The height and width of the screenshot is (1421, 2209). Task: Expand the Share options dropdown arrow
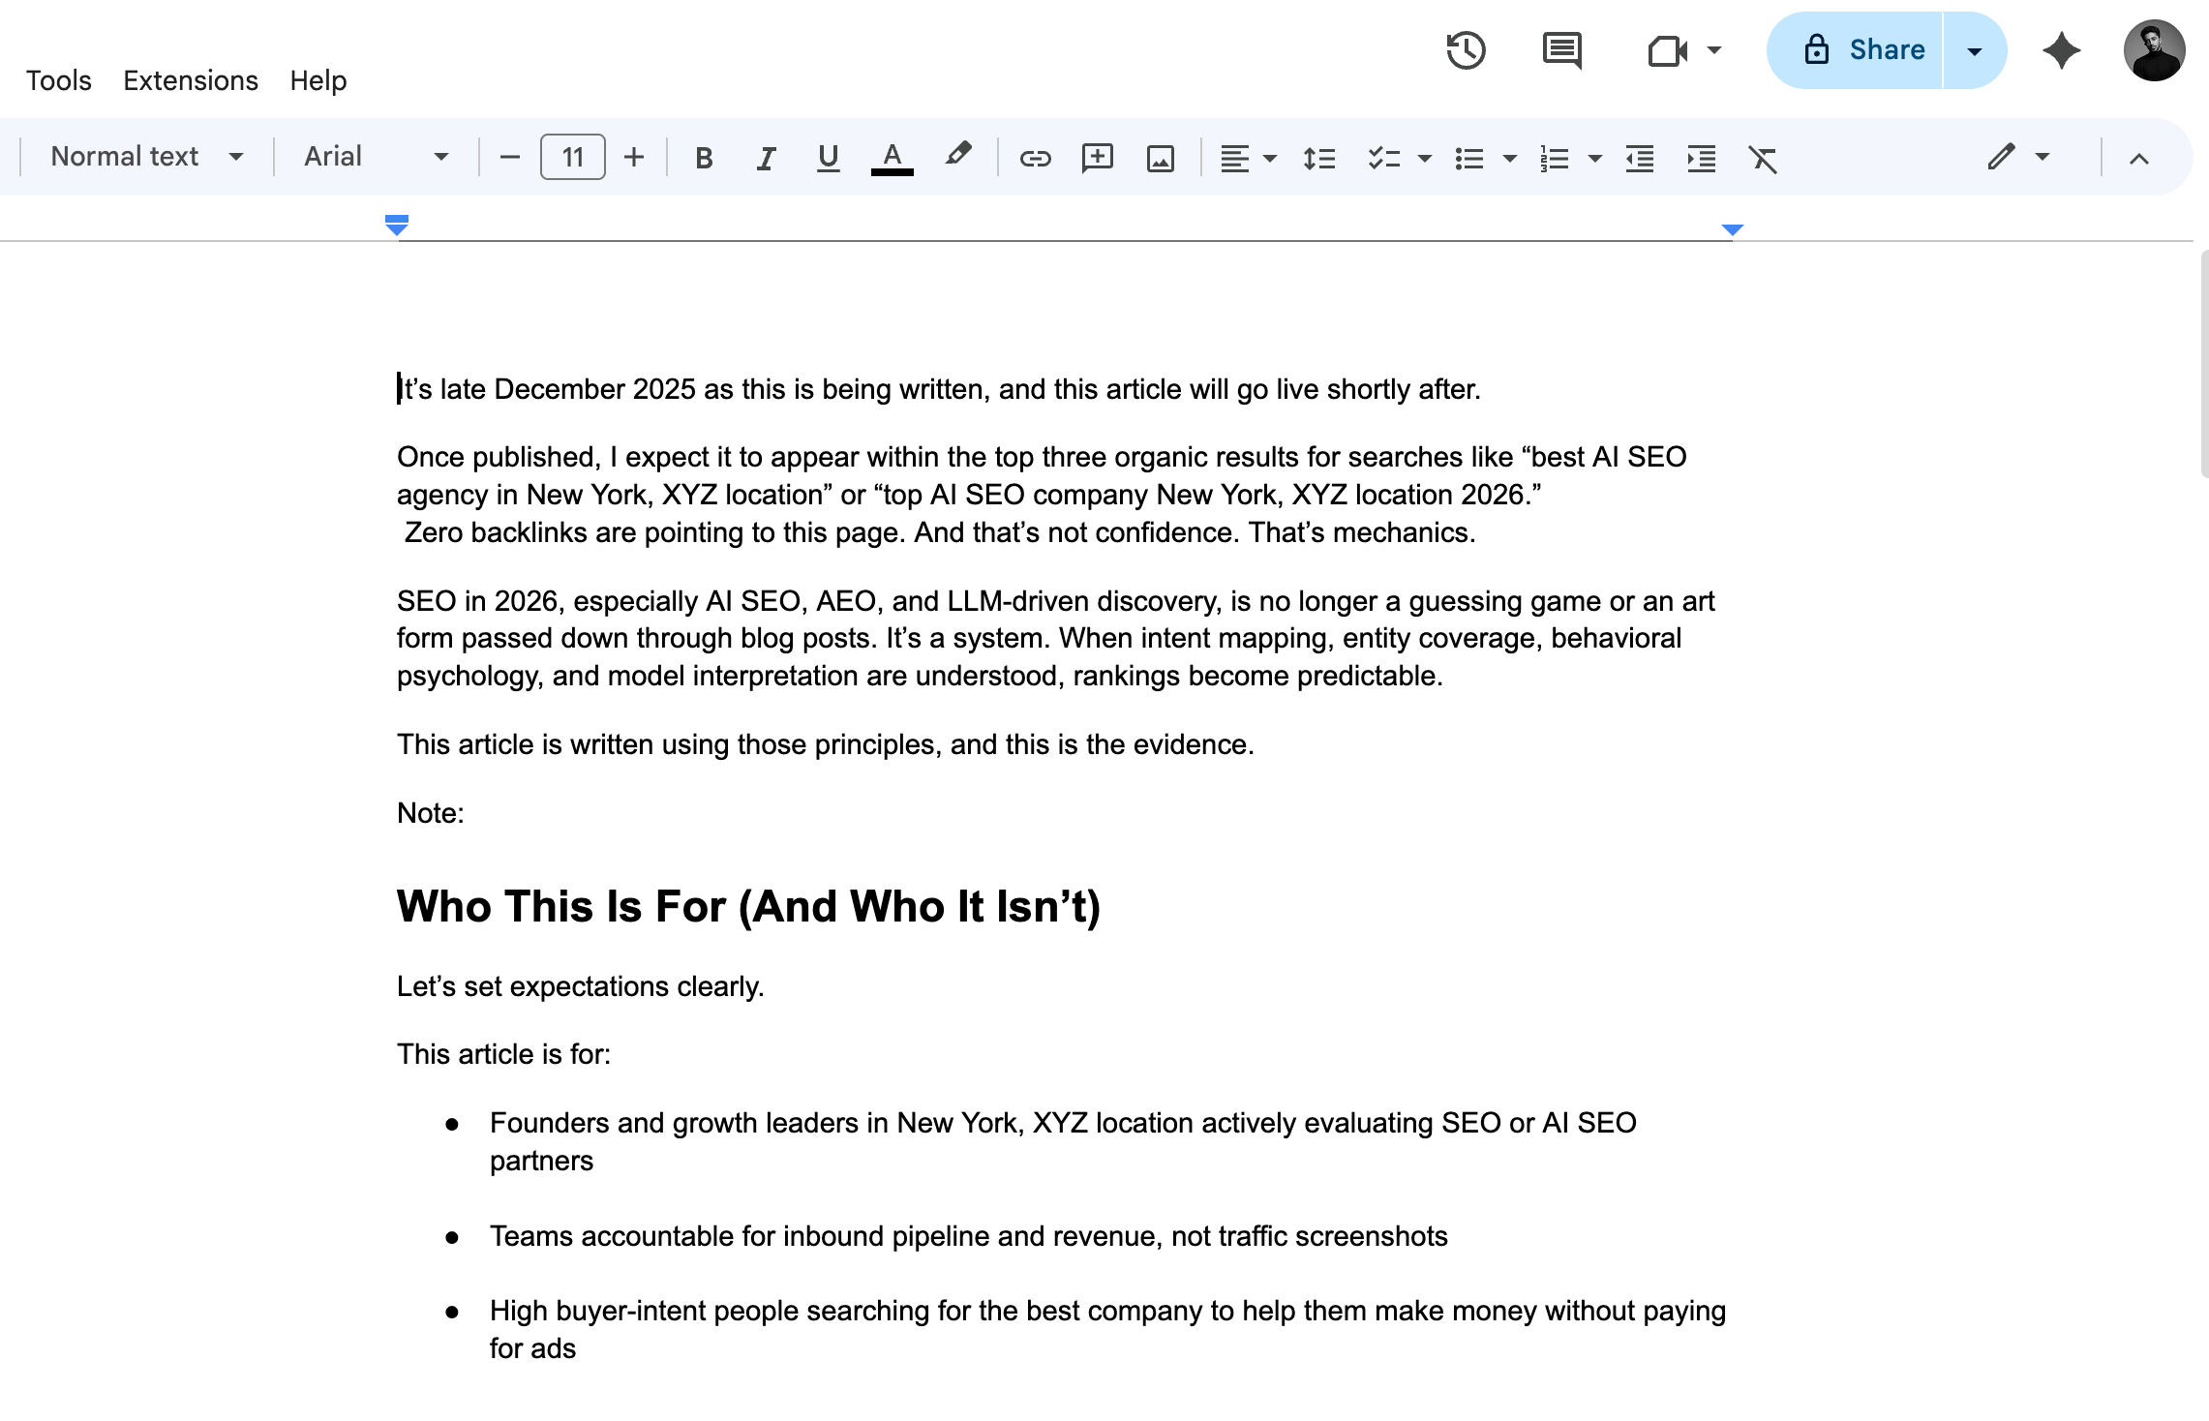tap(1974, 50)
